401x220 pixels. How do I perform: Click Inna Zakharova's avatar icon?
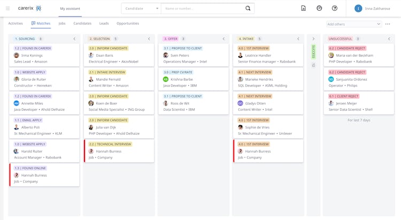358,9
